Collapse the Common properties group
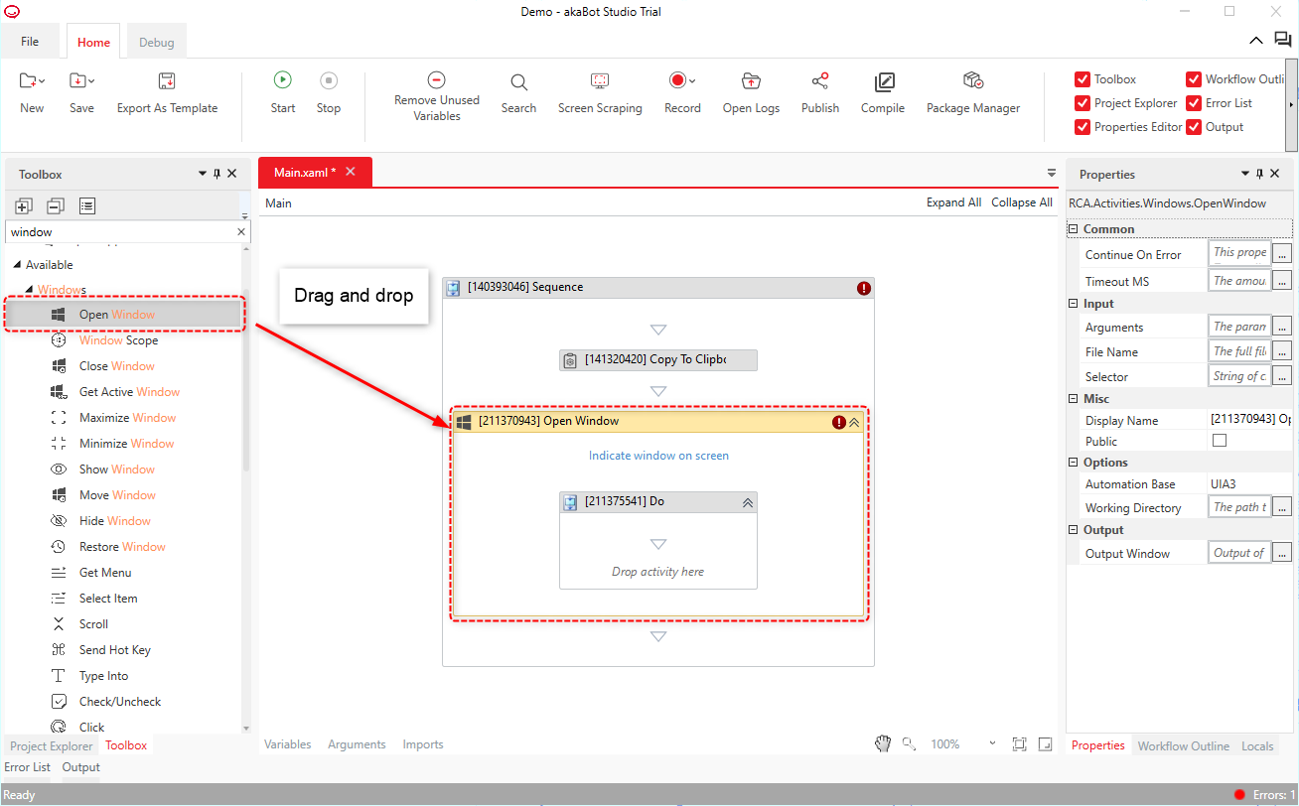The image size is (1299, 806). click(1074, 229)
